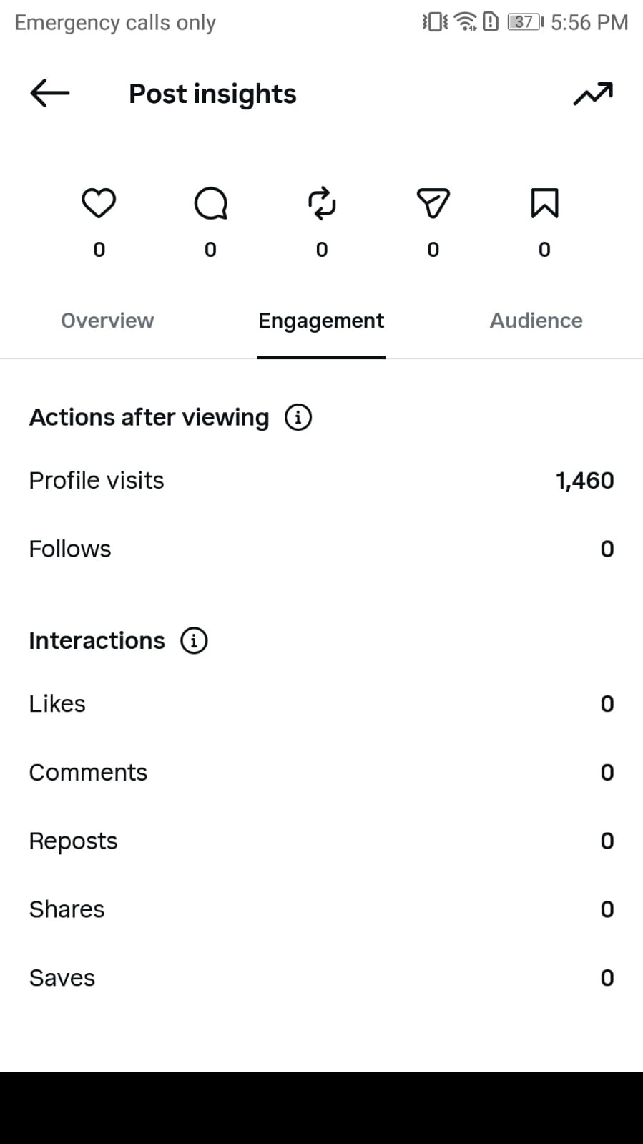Viewport: 643px width, 1144px height.
Task: Switch to the Overview tab
Action: [107, 321]
